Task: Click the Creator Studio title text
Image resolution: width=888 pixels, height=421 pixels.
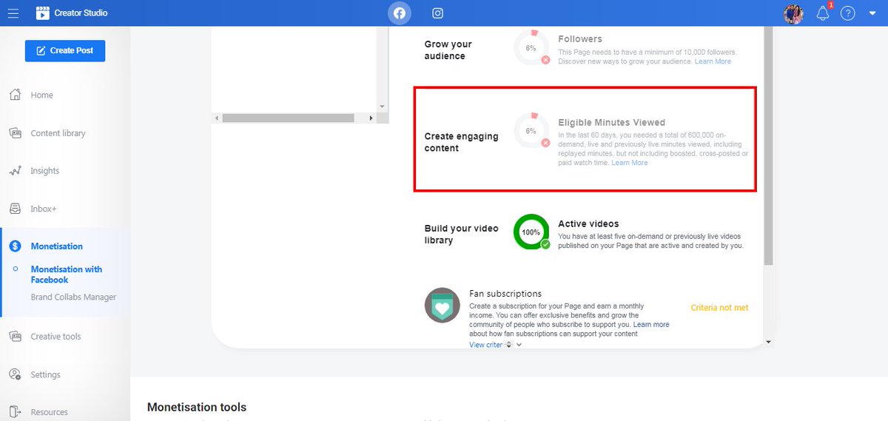Action: (81, 13)
